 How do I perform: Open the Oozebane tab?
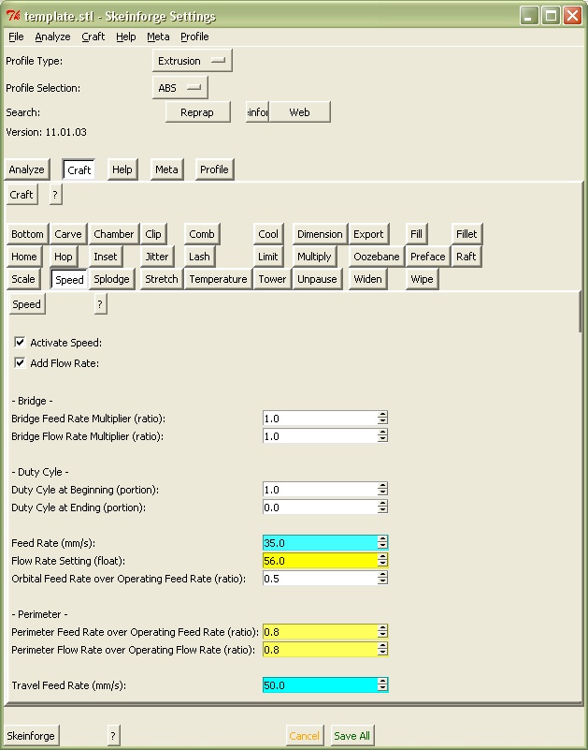pos(376,257)
